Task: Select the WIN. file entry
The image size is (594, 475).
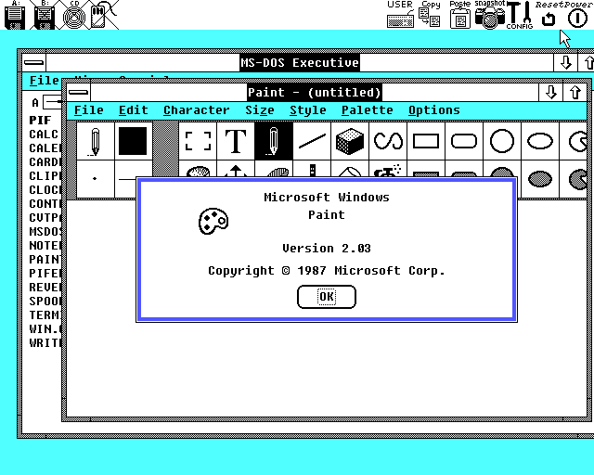Action: (x=45, y=328)
